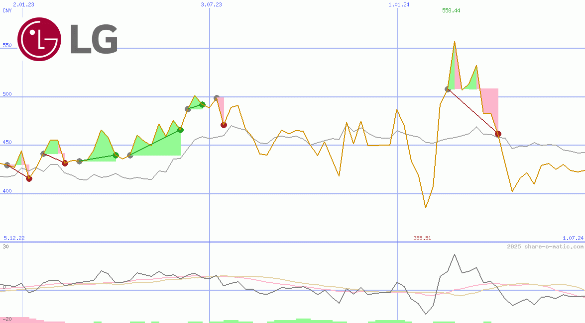Click the red sell marker after the 558.44 peak

(x=498, y=134)
